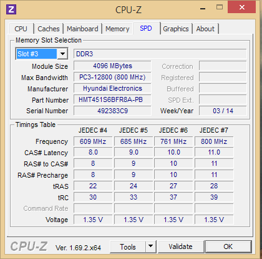Select the SPD tab

146,28
